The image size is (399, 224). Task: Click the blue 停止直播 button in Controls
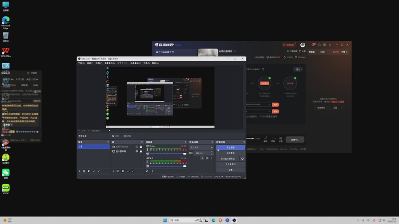230,147
